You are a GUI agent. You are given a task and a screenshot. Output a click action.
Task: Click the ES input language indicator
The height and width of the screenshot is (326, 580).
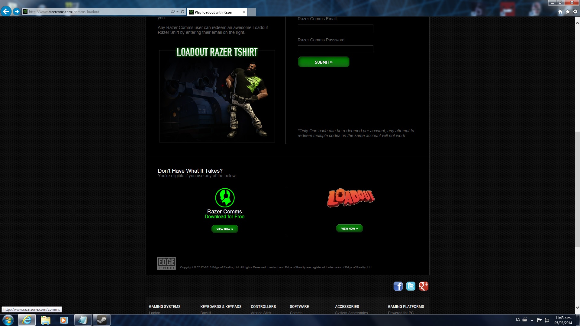[518, 319]
